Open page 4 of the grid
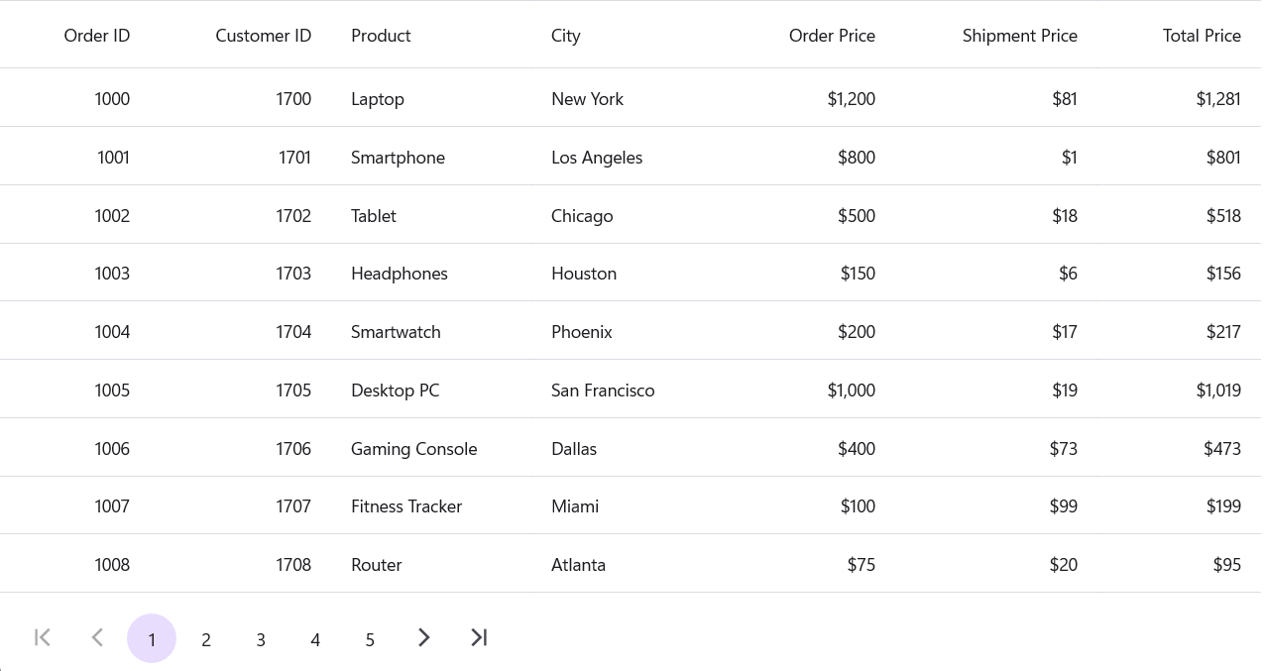This screenshot has width=1264, height=671. tap(315, 639)
